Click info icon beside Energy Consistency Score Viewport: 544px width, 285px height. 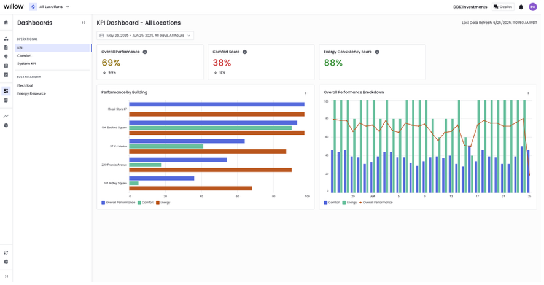(377, 52)
